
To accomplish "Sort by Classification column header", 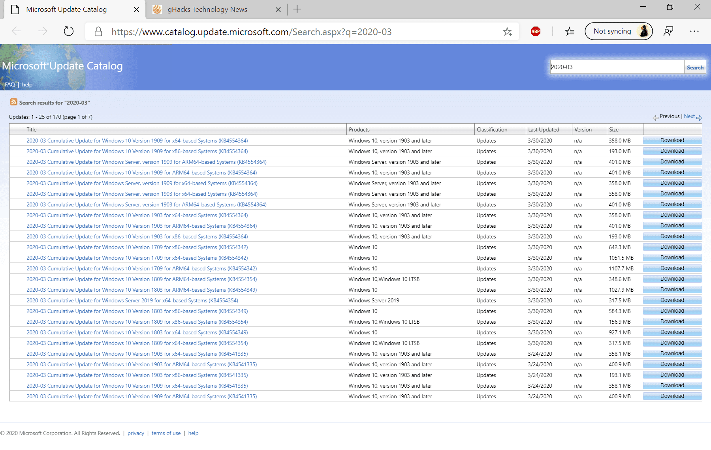I will (x=492, y=129).
